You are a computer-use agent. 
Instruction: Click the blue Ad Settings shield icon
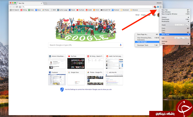[x=62, y=89]
